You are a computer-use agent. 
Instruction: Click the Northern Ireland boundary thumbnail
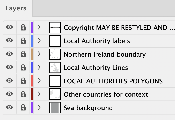55,54
